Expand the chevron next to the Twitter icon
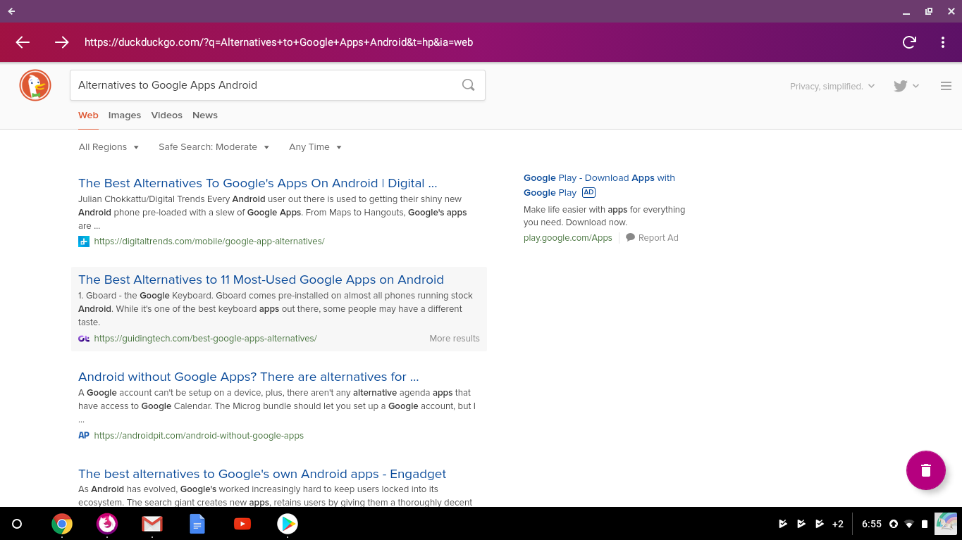Image resolution: width=962 pixels, height=540 pixels. tap(915, 86)
